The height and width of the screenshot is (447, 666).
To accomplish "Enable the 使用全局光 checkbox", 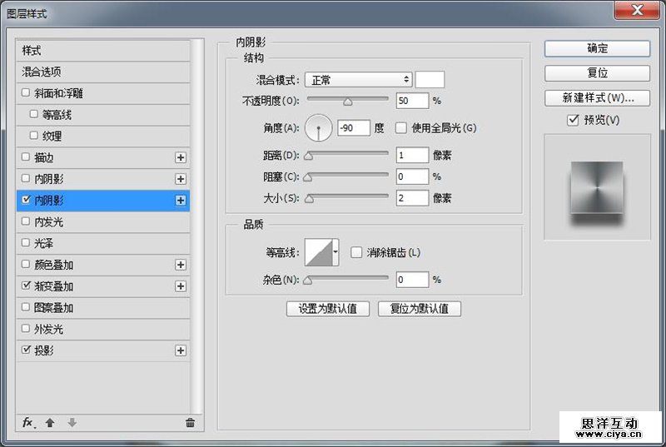I will click(401, 128).
